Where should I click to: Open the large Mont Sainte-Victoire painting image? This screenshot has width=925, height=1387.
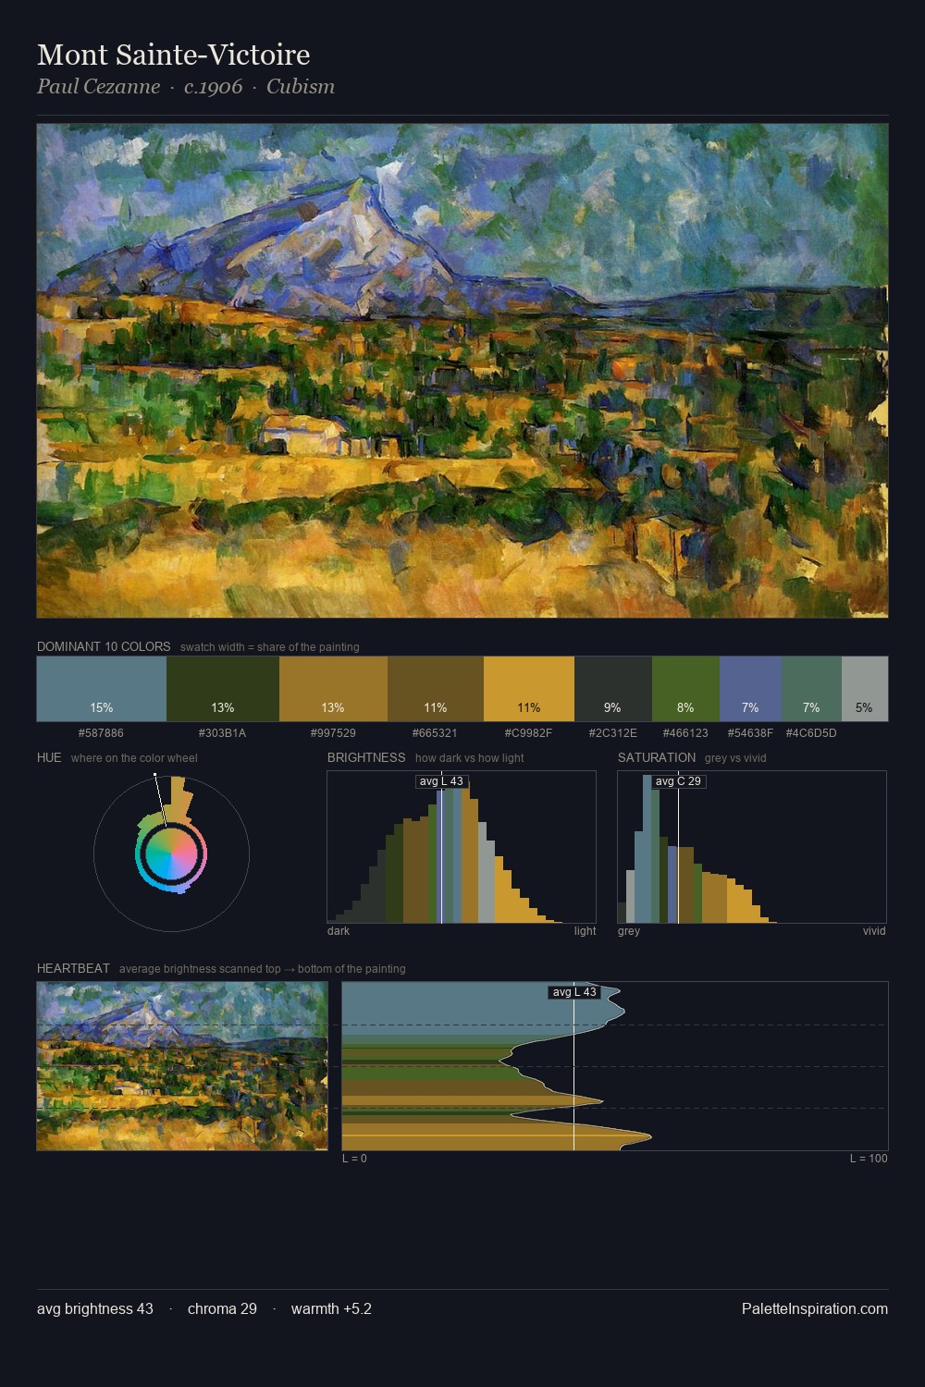[x=462, y=371]
